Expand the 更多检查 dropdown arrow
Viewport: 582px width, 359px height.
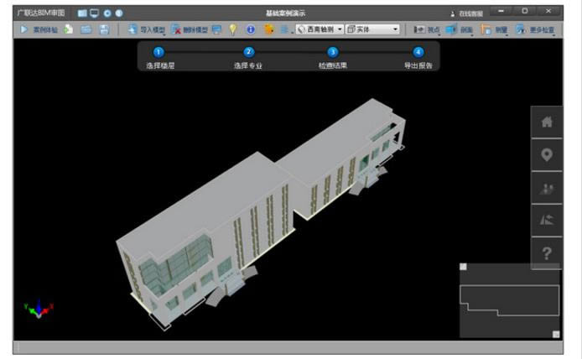coord(553,34)
